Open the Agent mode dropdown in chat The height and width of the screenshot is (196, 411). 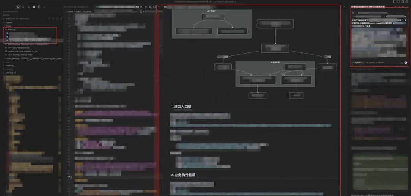coord(358,62)
